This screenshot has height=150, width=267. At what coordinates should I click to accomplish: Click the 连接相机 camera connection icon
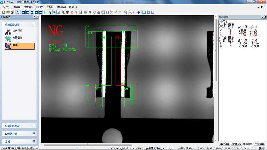pos(8,31)
